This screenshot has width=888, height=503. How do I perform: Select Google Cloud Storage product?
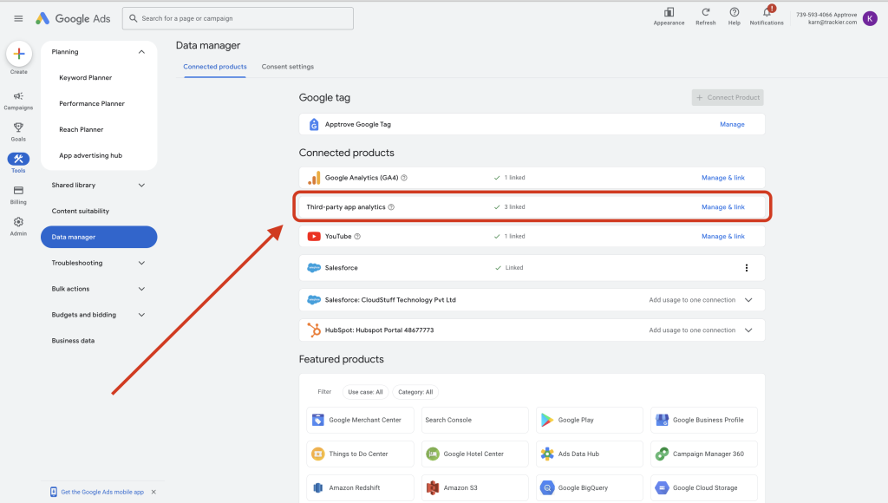(x=704, y=488)
